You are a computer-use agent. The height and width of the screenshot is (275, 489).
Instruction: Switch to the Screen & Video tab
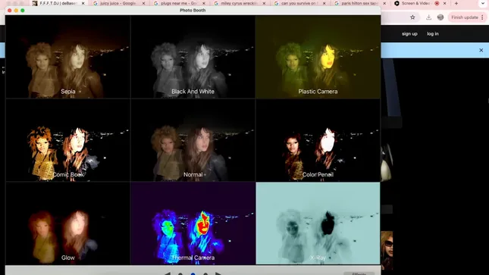pos(415,4)
